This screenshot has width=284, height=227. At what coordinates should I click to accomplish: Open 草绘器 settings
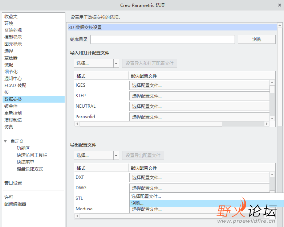[11, 58]
